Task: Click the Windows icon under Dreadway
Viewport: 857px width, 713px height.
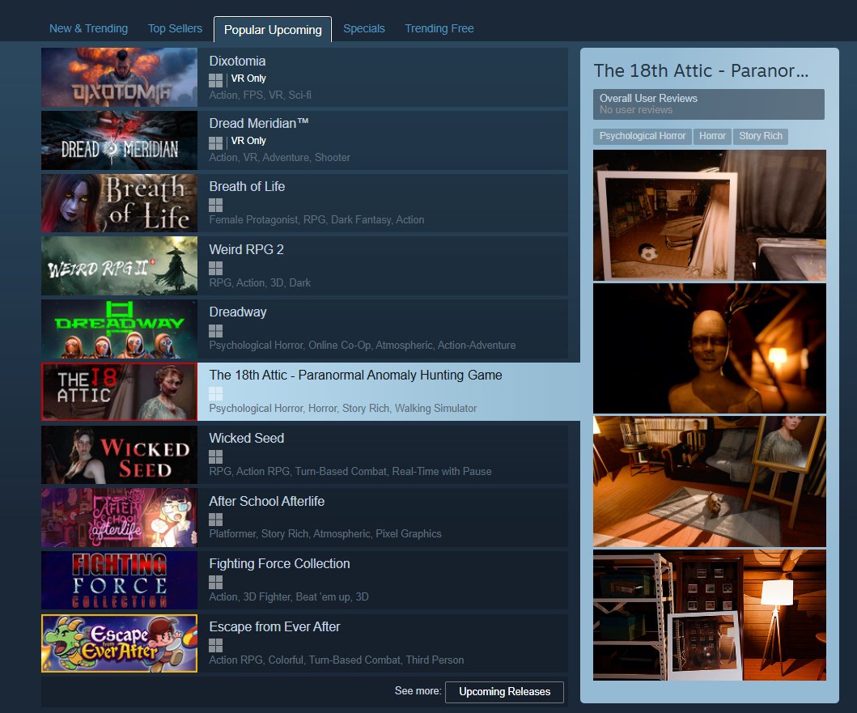Action: pyautogui.click(x=215, y=331)
